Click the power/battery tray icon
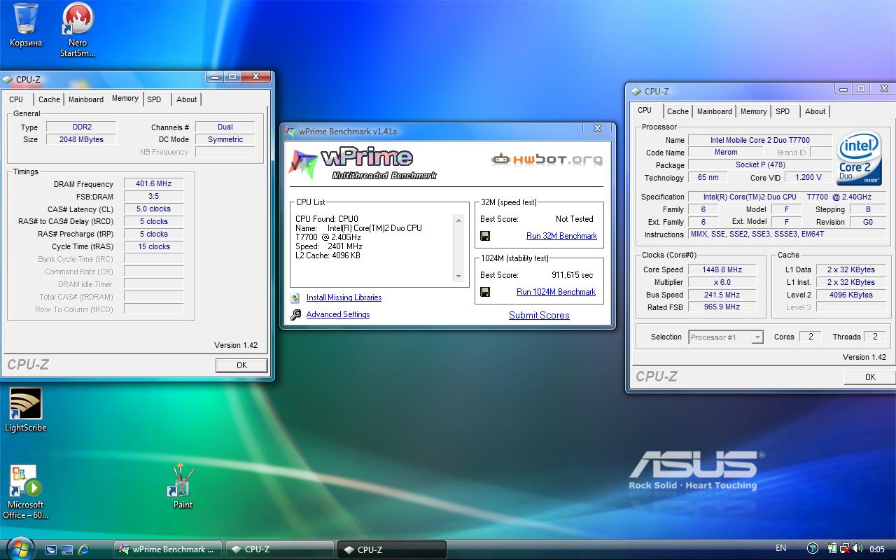Viewport: 896px width, 560px height. coord(832,549)
